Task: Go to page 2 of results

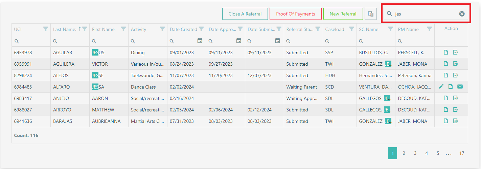Action: tap(404, 153)
